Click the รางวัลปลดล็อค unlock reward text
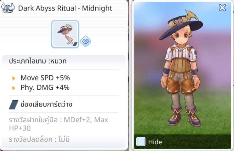234x151 pixels. (x=39, y=139)
